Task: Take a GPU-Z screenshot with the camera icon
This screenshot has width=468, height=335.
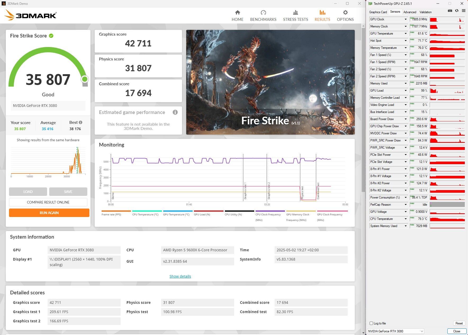Action: point(450,11)
